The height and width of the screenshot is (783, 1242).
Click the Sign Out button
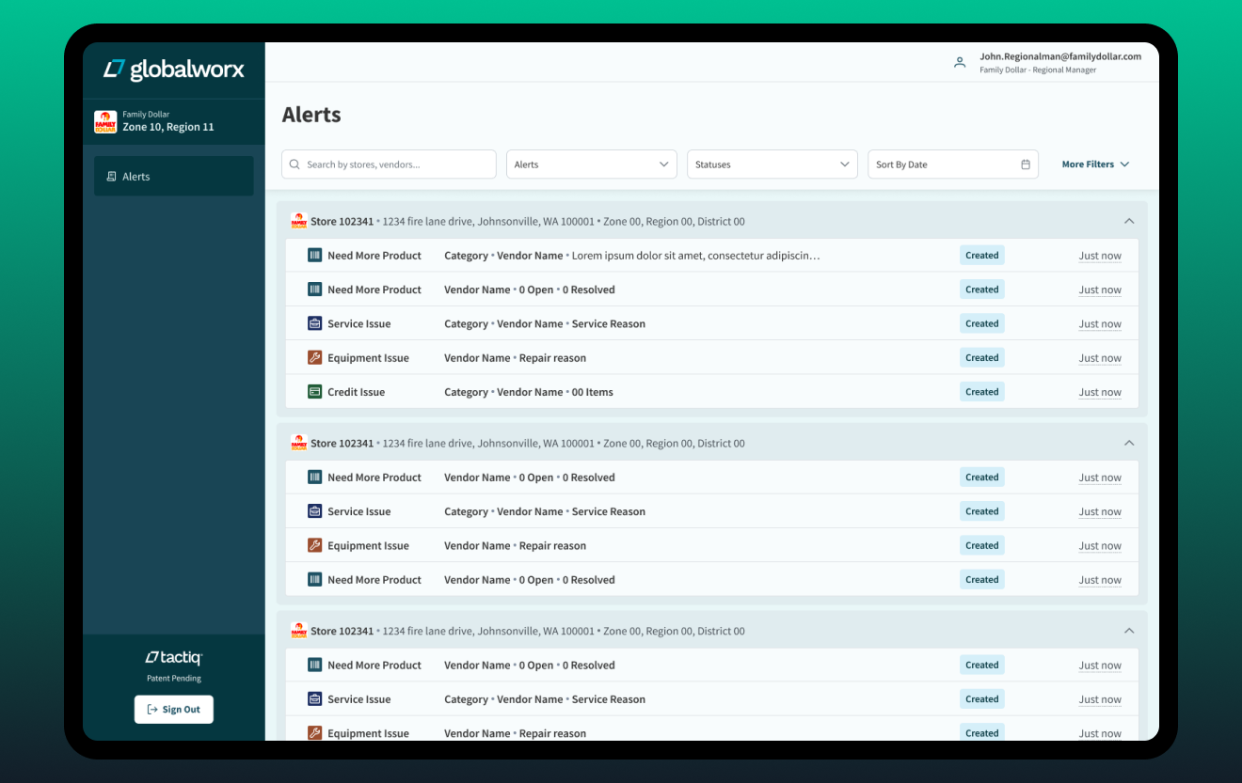(174, 710)
